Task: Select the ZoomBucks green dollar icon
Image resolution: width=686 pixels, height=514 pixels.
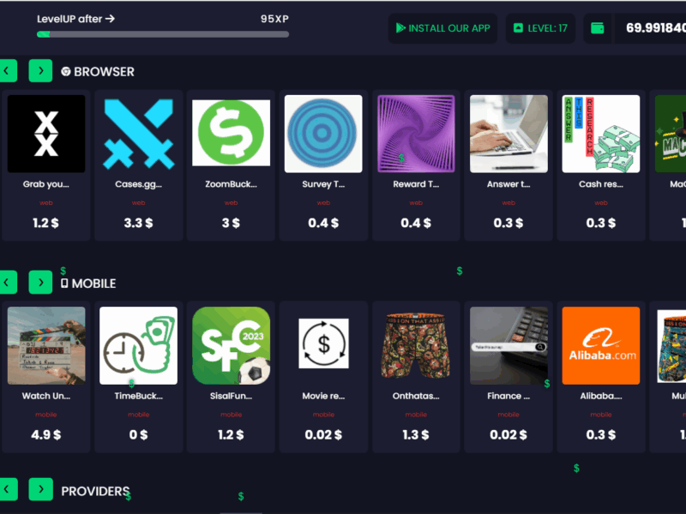Action: (231, 133)
